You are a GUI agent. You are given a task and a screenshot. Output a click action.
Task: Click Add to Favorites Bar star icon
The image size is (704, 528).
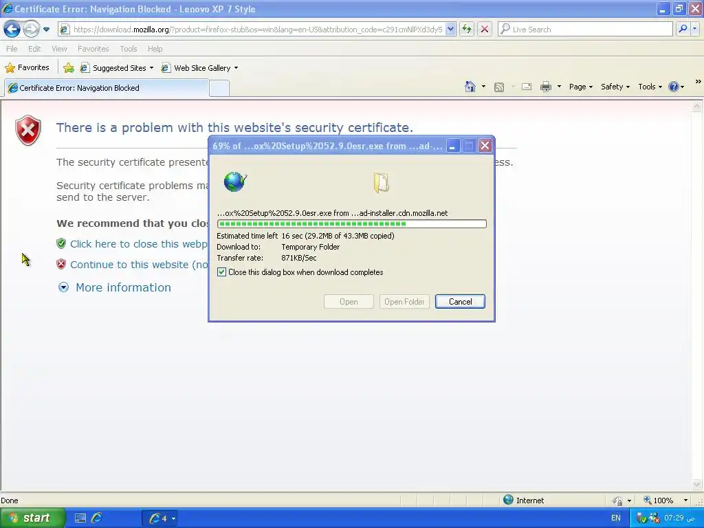69,68
